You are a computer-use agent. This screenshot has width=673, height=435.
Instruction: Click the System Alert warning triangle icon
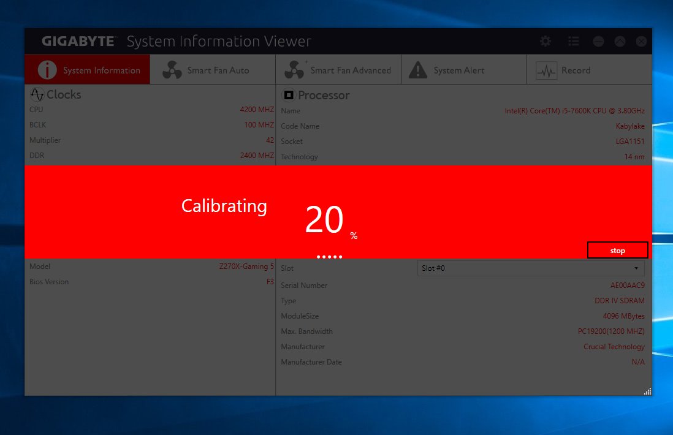418,70
